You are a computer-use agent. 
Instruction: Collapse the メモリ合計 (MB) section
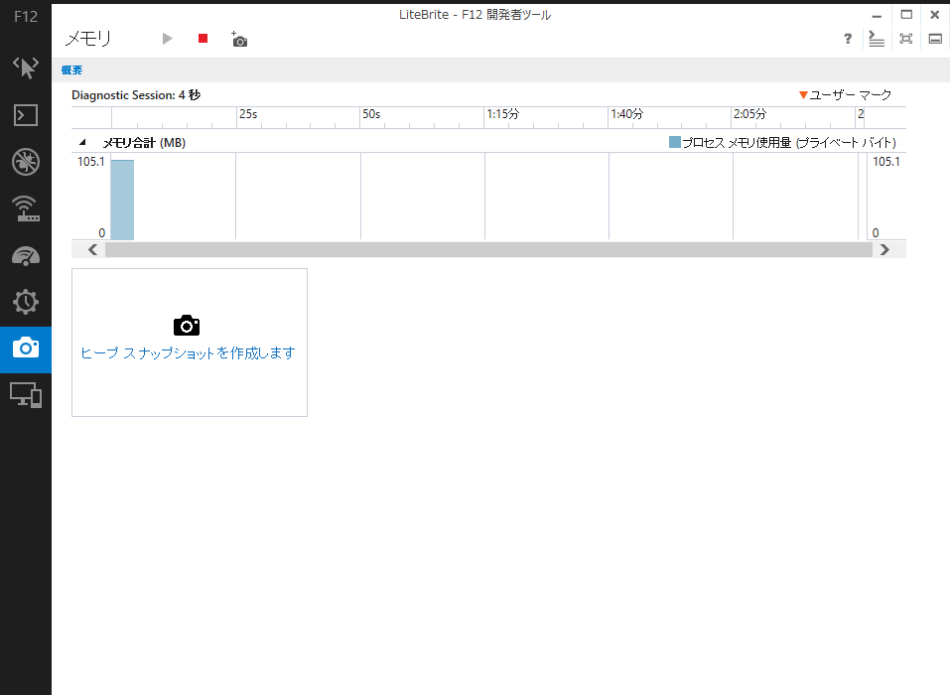pos(83,142)
